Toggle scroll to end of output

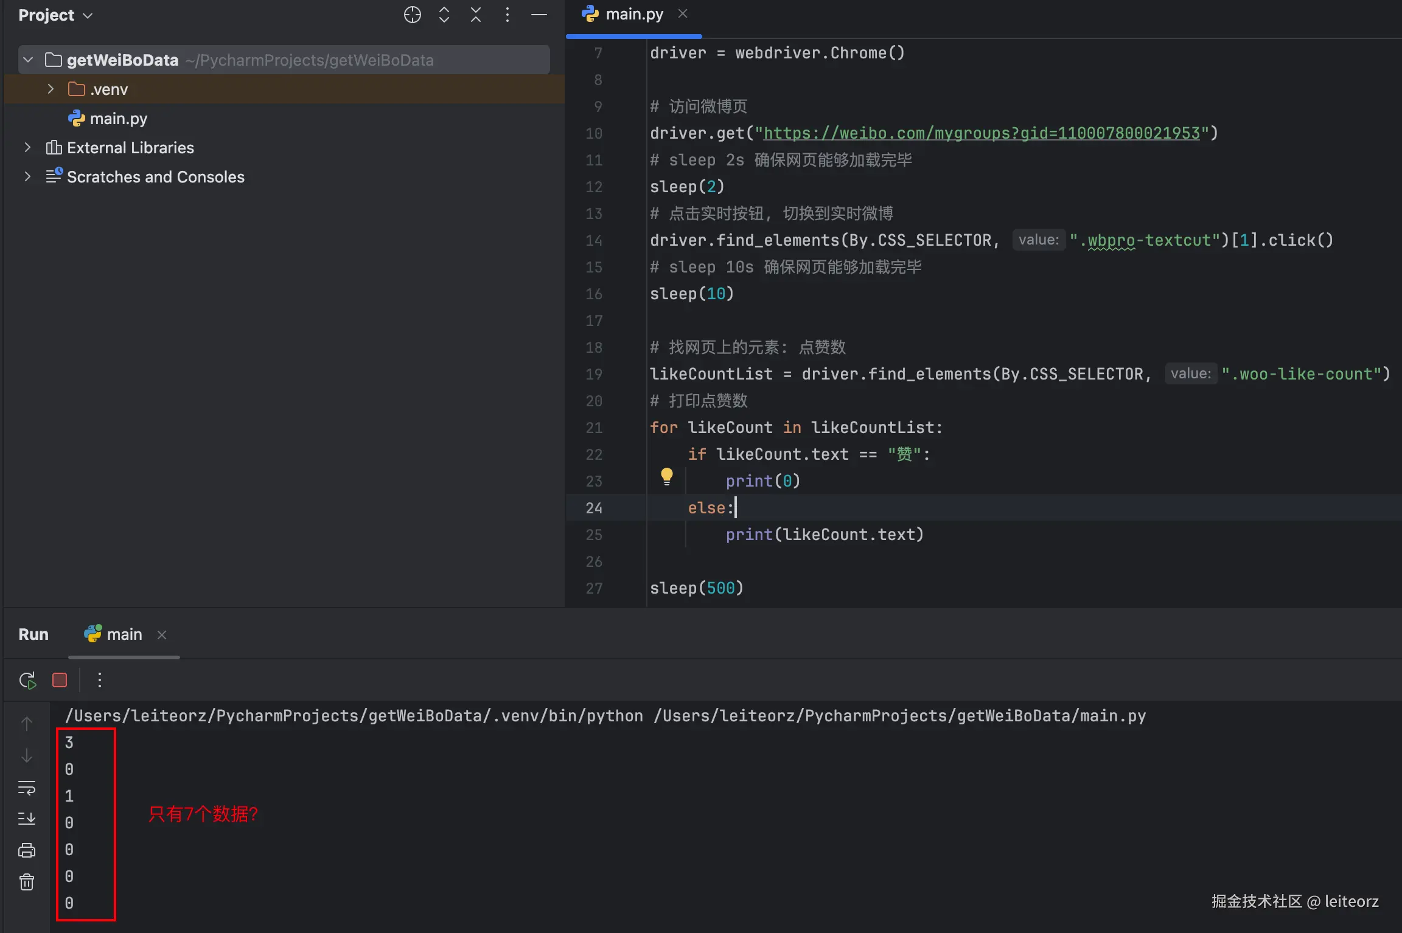[x=27, y=819]
